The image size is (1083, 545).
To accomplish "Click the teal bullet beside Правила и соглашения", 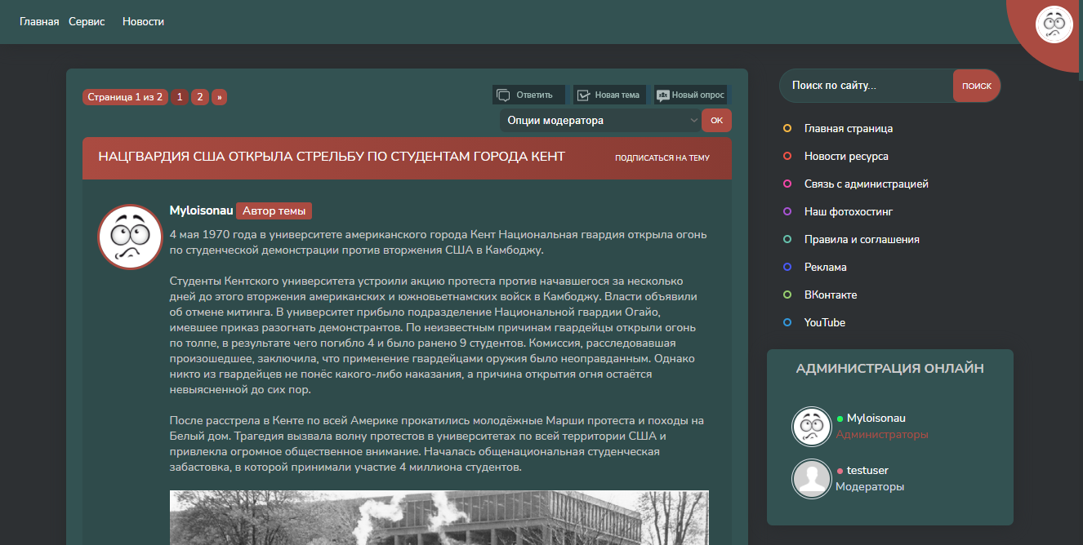I will [787, 239].
